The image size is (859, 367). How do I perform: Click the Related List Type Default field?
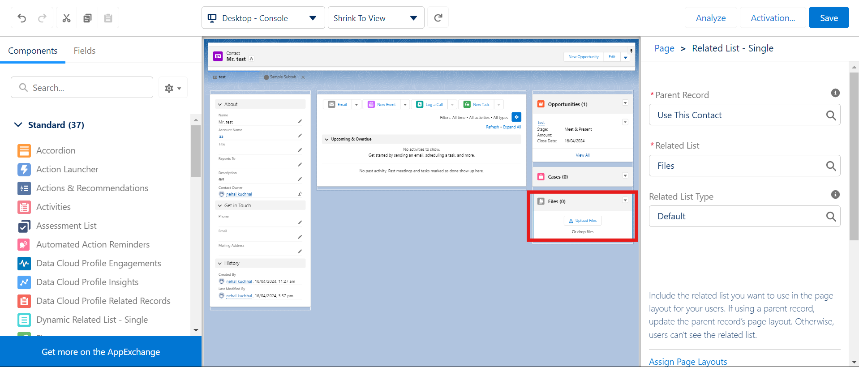tap(744, 217)
